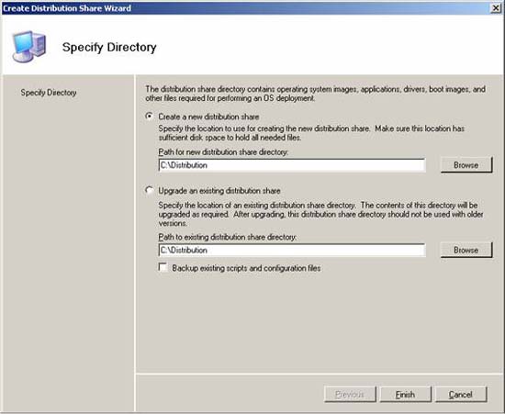Image resolution: width=505 pixels, height=414 pixels.
Task: Click the computer wizard icon in header
Action: coord(29,46)
